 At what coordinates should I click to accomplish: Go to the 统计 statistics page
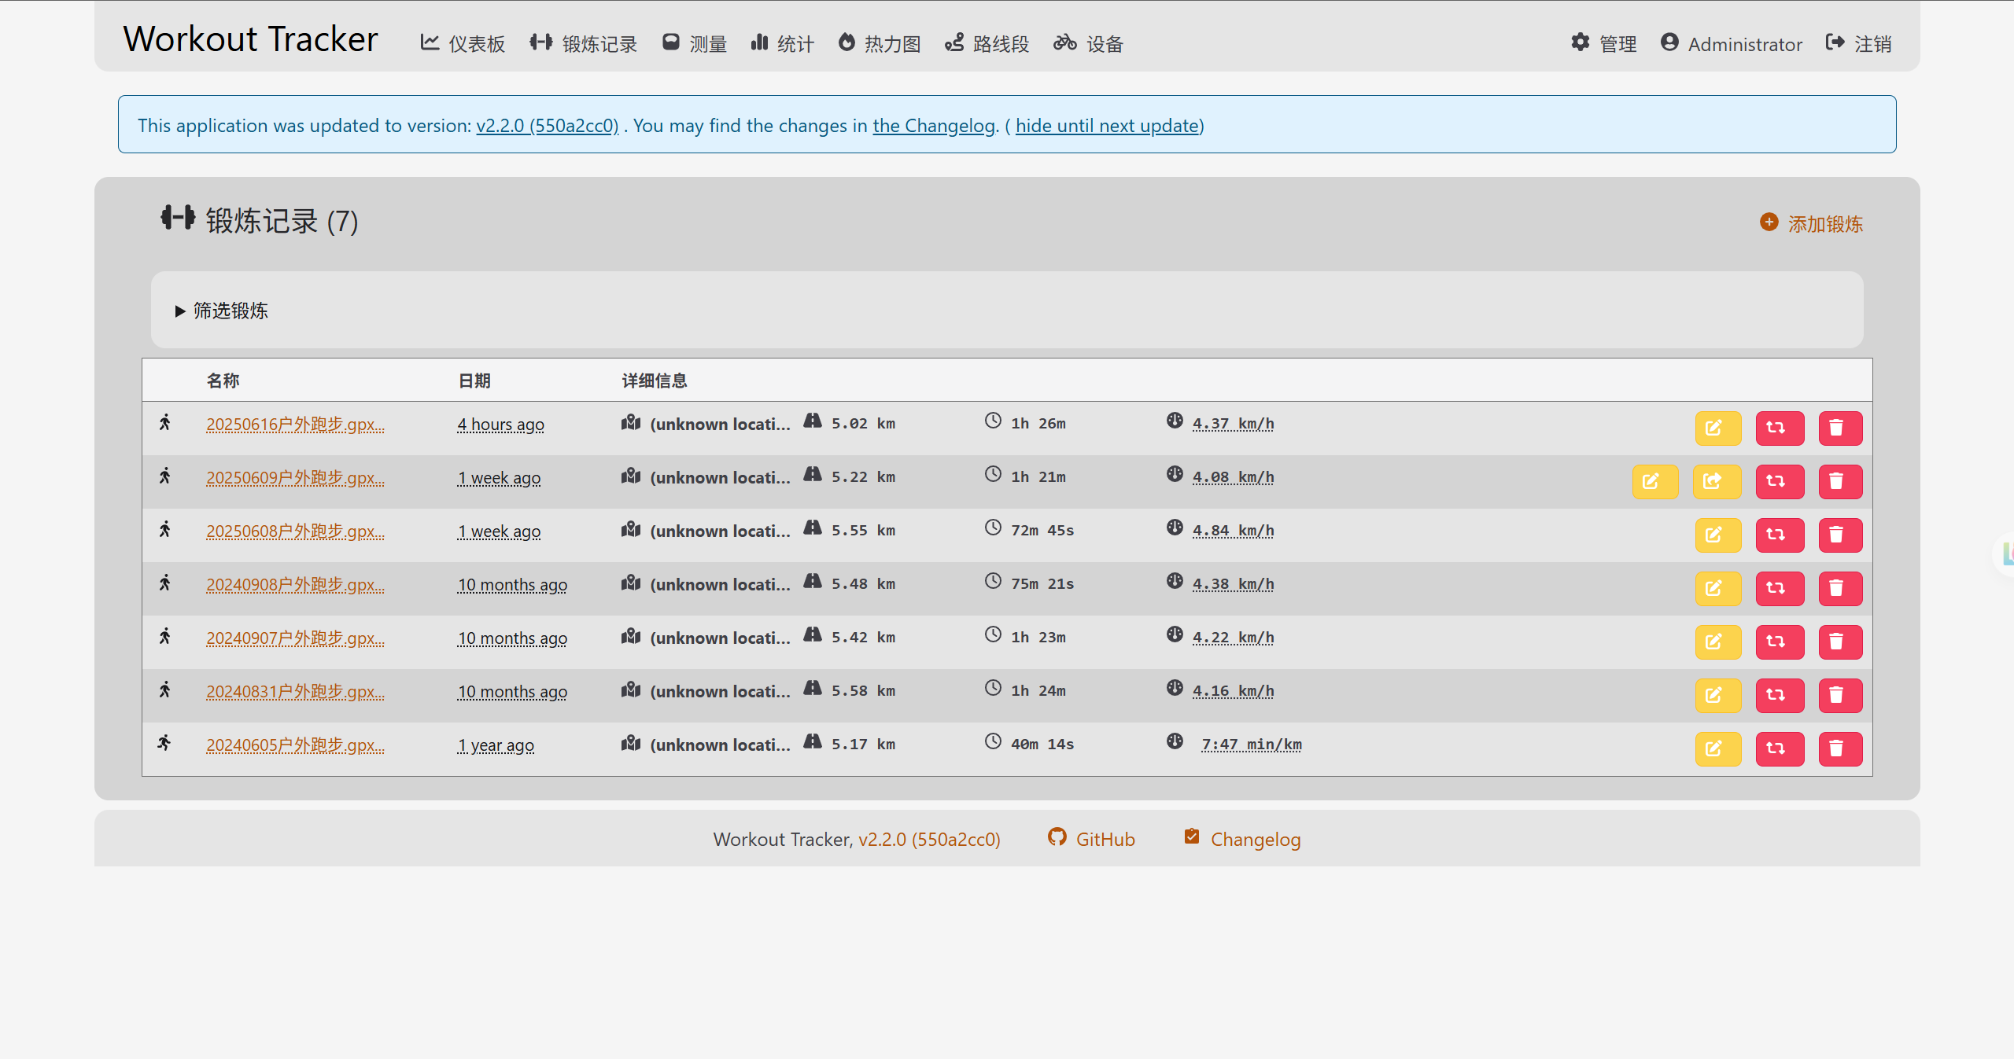coord(782,43)
